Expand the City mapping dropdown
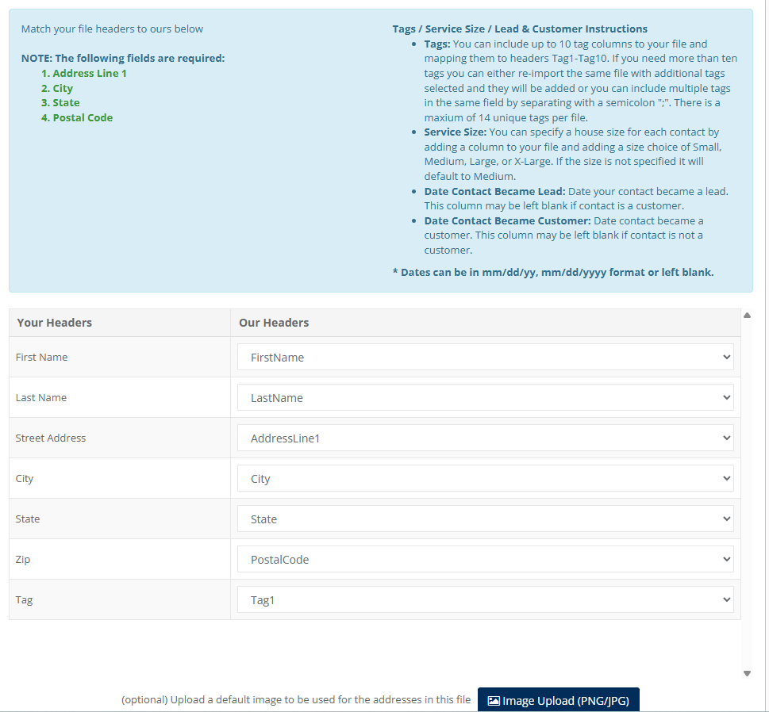 coord(485,478)
